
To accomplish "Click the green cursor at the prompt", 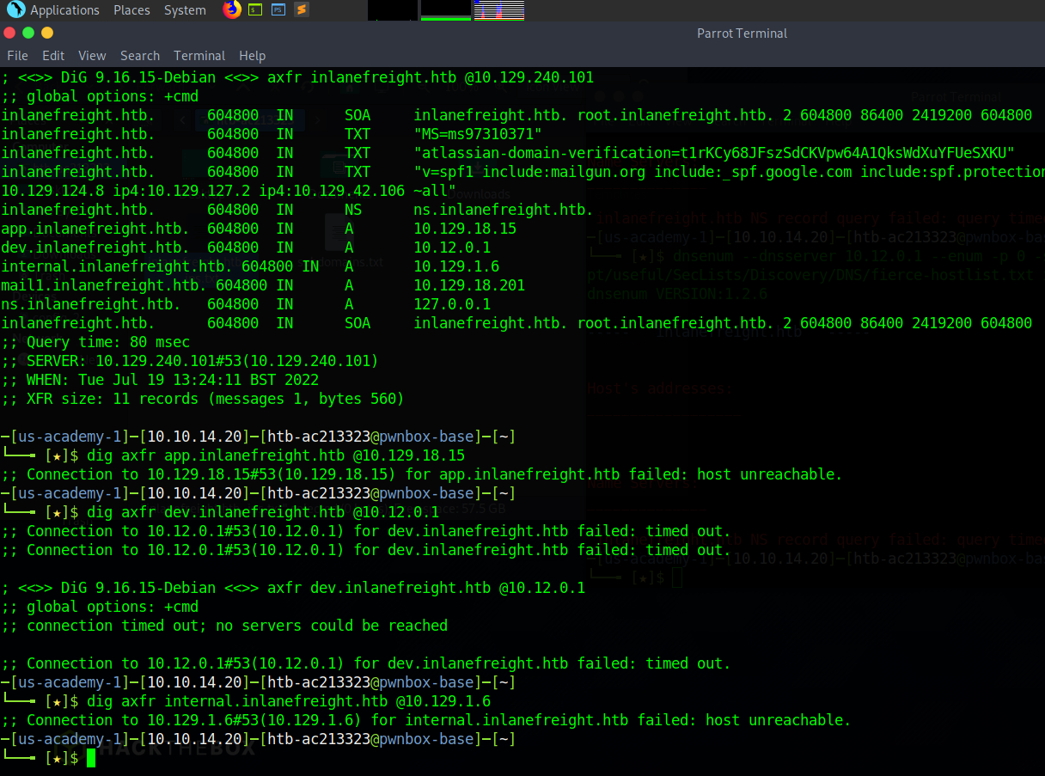I will click(x=91, y=758).
